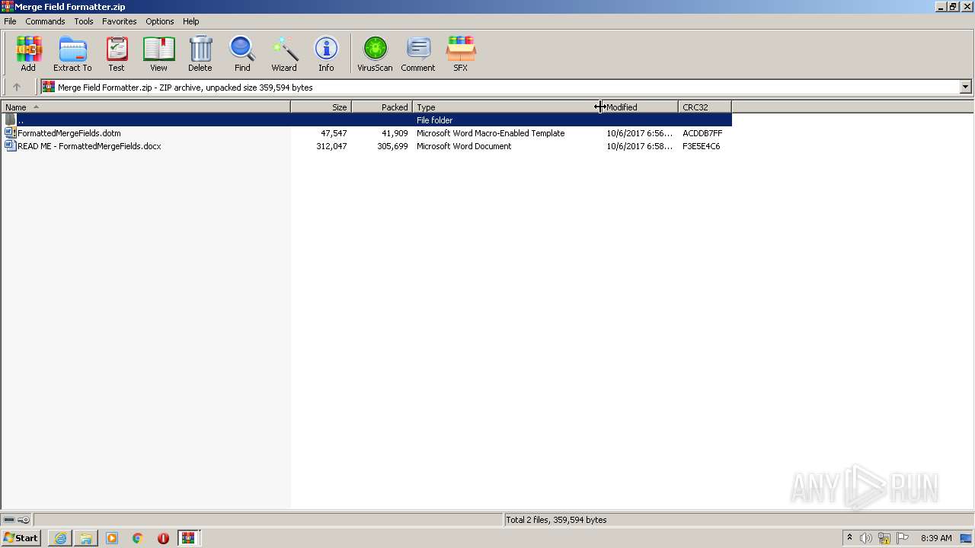Click the READ ME docx file icon
The height and width of the screenshot is (548, 975).
point(10,146)
